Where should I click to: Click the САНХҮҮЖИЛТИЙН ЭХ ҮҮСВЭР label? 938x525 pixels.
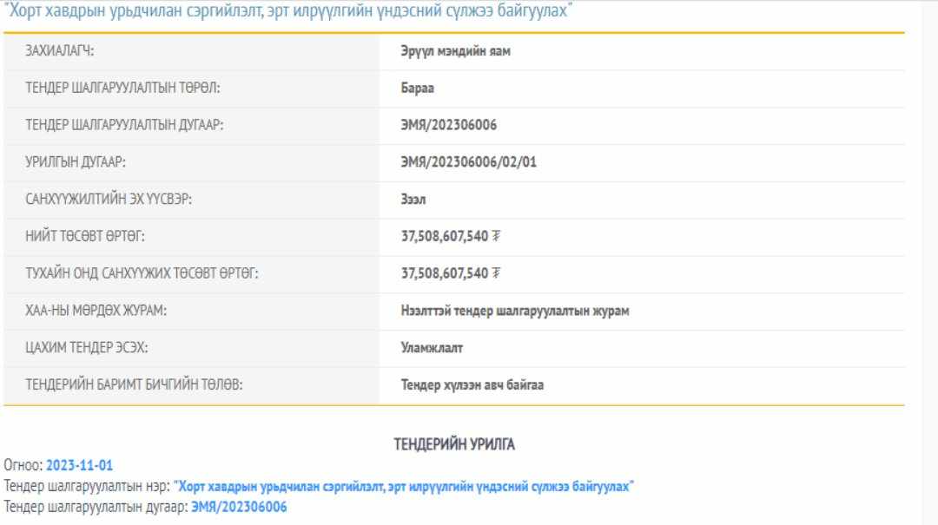109,200
